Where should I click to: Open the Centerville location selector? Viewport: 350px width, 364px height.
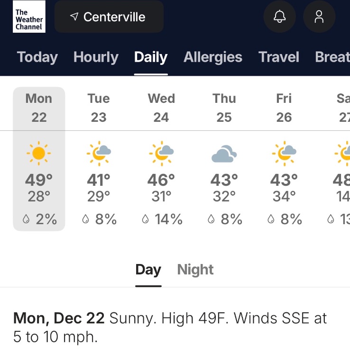pyautogui.click(x=109, y=17)
